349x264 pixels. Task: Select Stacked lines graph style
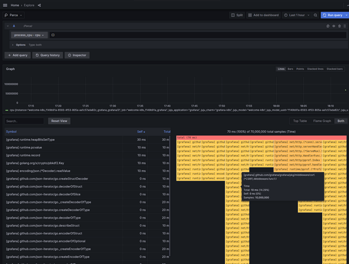point(315,69)
